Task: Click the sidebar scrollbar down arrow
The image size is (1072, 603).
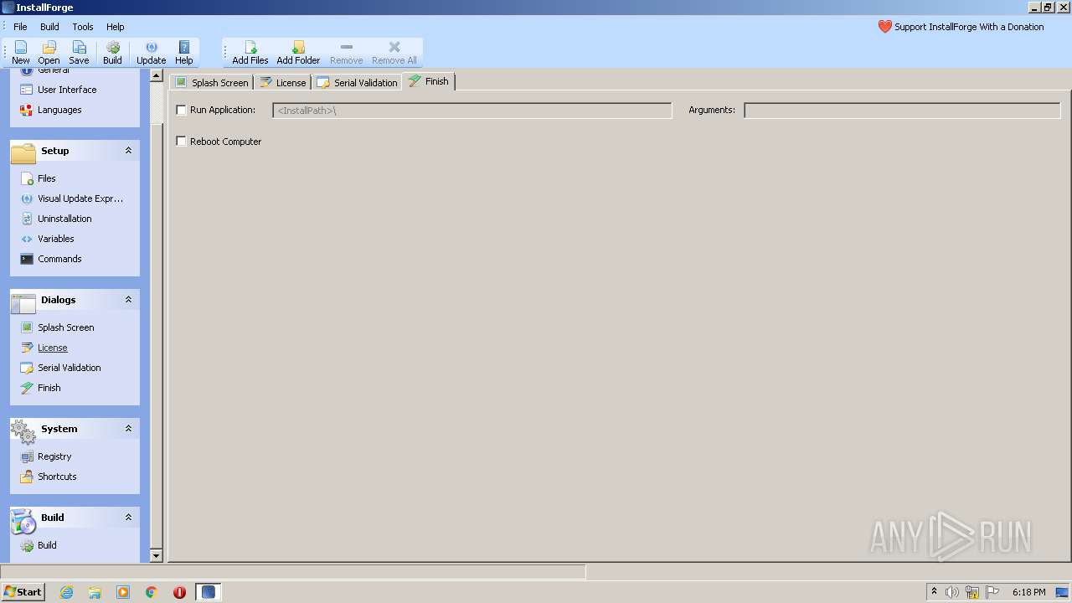Action: pos(156,555)
